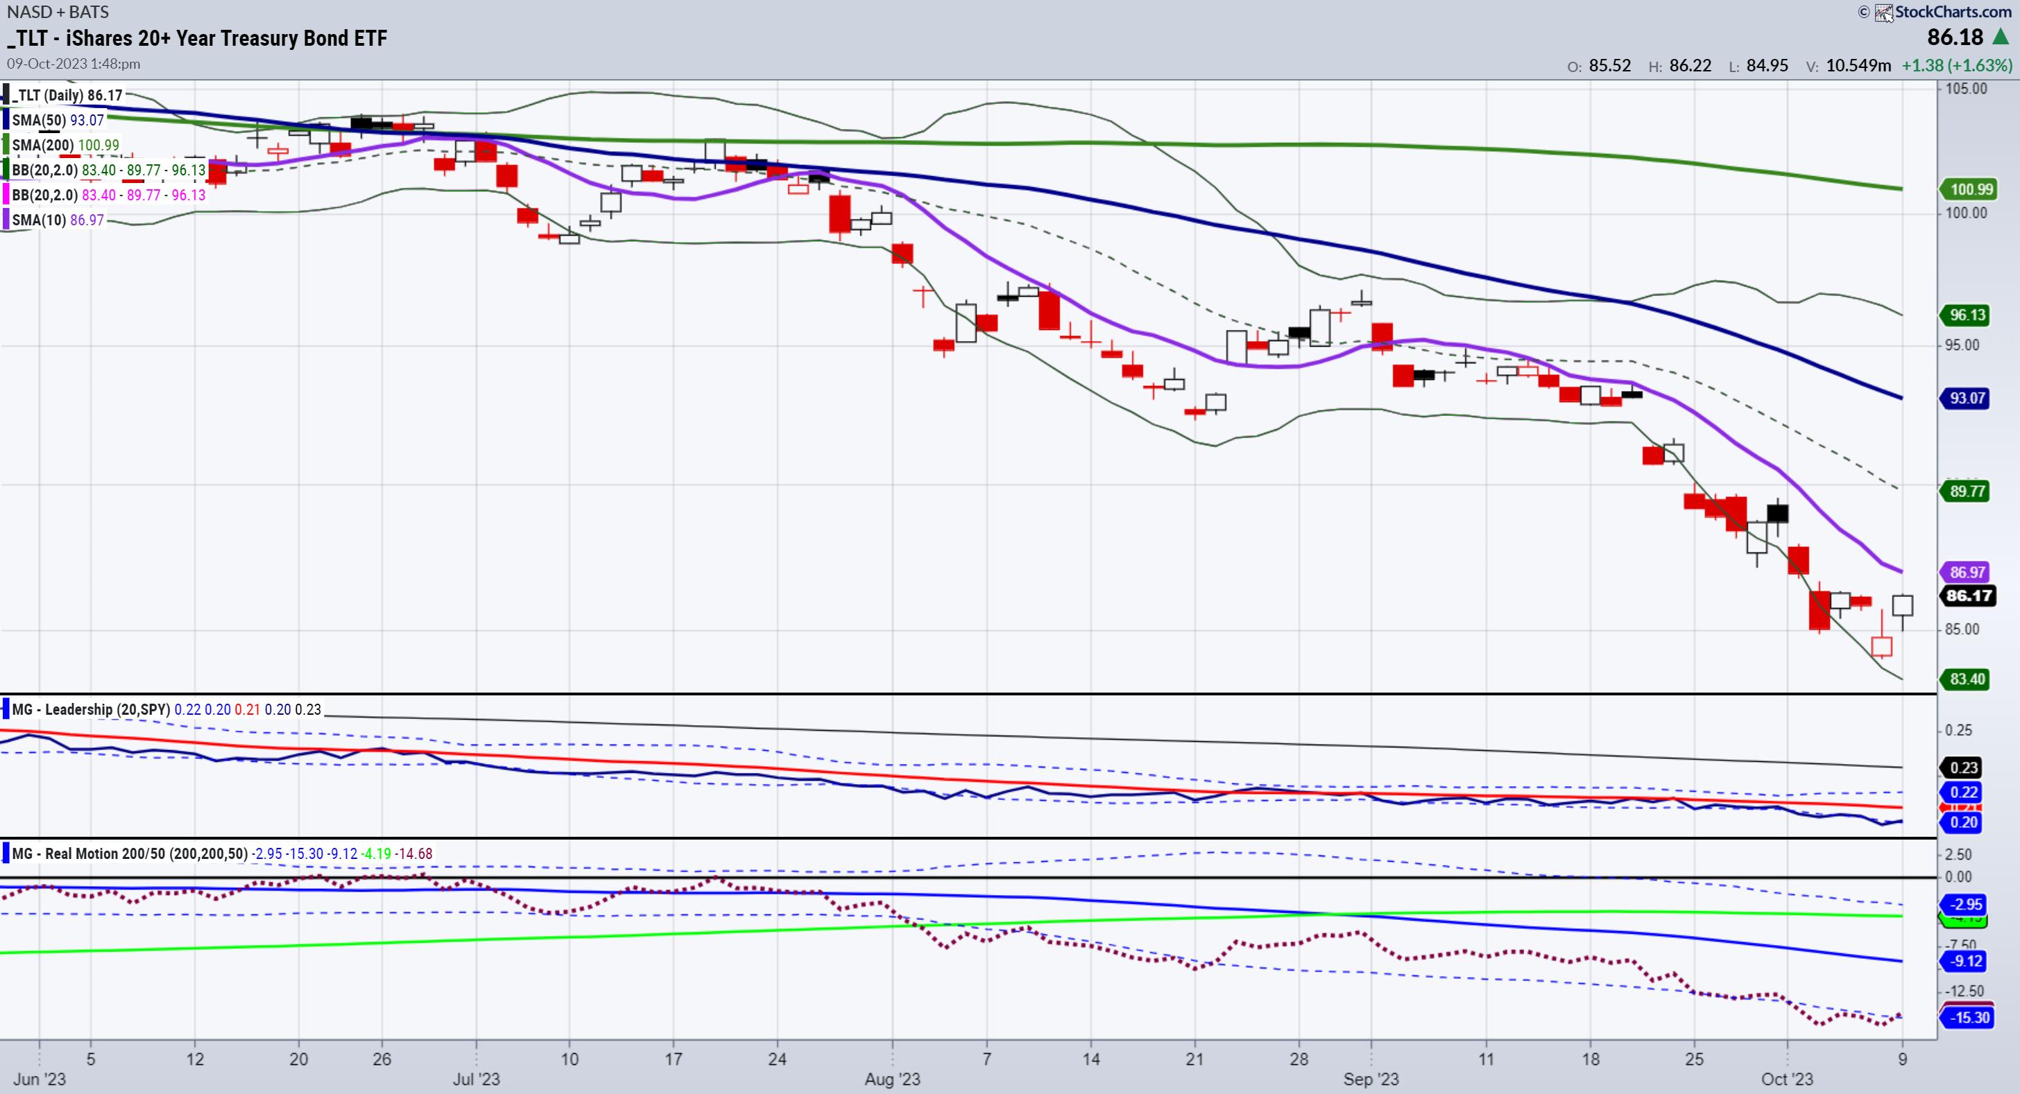Click the StockCharts.com chart logo icon

[1883, 12]
